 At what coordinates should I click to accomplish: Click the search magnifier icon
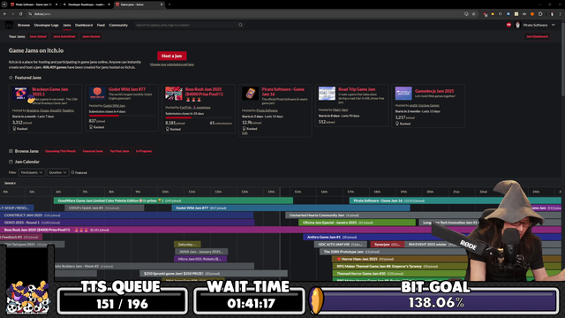click(x=240, y=25)
